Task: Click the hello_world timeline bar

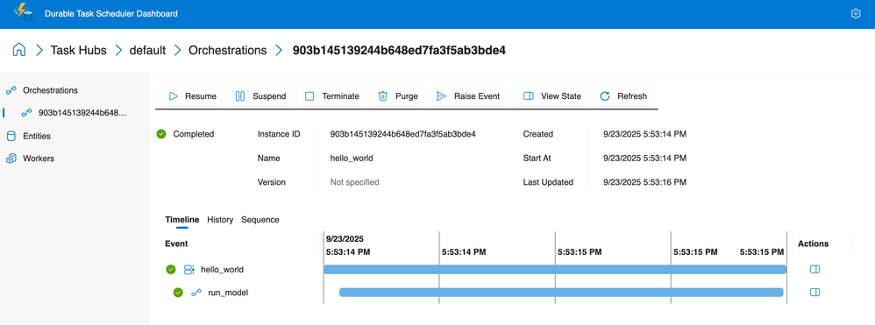Action: coord(555,269)
